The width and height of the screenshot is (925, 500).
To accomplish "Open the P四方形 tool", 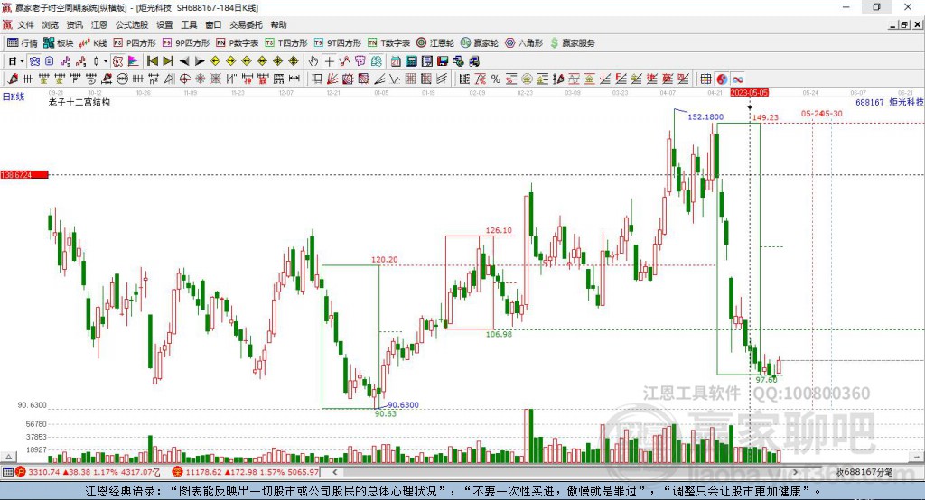I will point(135,43).
